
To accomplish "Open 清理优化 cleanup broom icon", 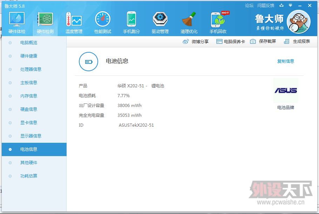I will [189, 19].
